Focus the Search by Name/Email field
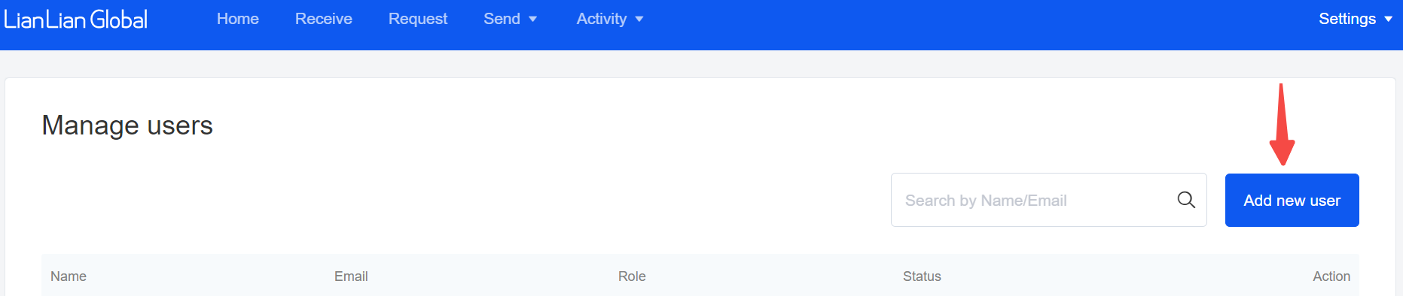 (x=1048, y=200)
